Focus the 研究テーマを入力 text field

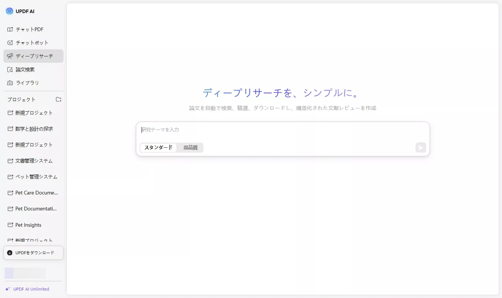(x=283, y=130)
